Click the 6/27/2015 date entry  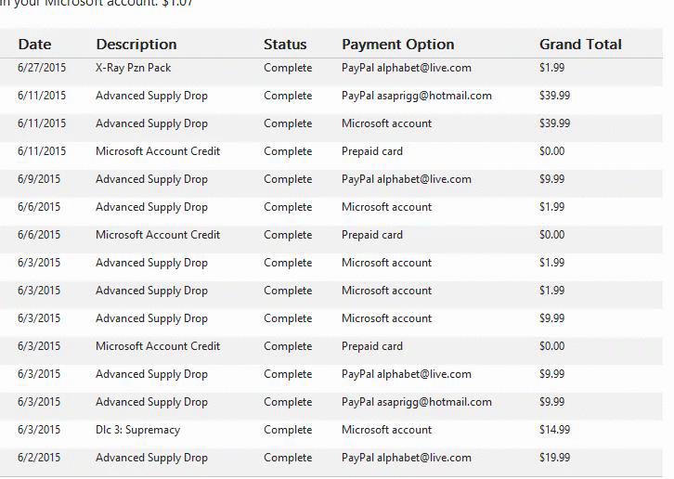(42, 68)
